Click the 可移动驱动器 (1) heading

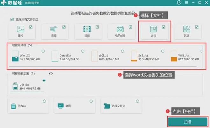click(x=24, y=74)
